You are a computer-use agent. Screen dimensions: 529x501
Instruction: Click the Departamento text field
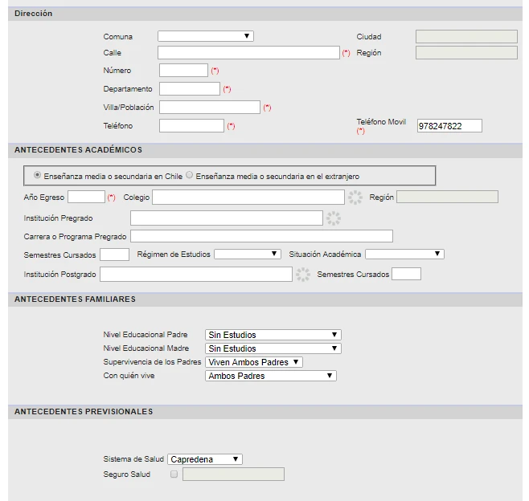click(189, 89)
